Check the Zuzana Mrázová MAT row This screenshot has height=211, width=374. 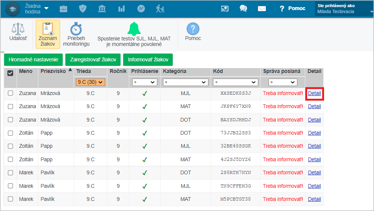(10, 107)
